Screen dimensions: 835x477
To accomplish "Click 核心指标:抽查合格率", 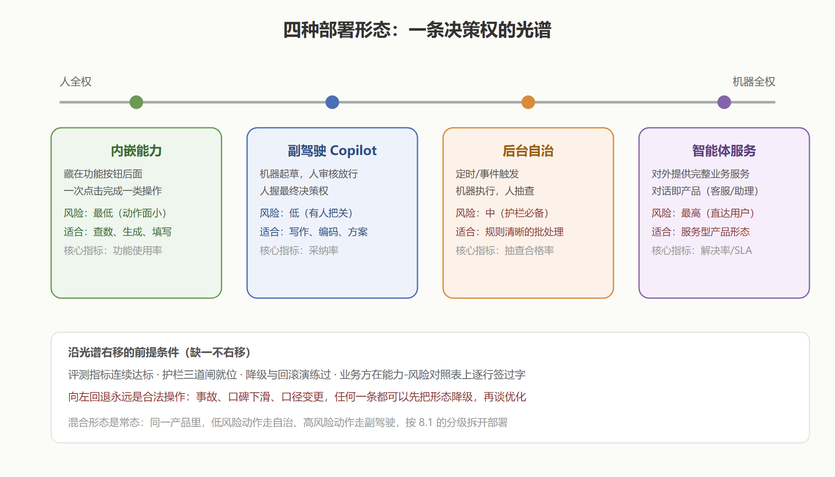I will 505,250.
